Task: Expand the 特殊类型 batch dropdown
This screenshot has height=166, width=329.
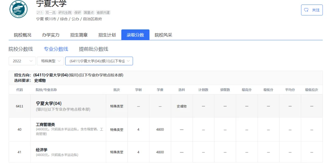Action: click(50, 61)
